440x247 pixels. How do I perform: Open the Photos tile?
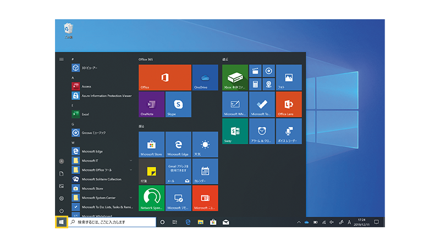[x=289, y=77]
